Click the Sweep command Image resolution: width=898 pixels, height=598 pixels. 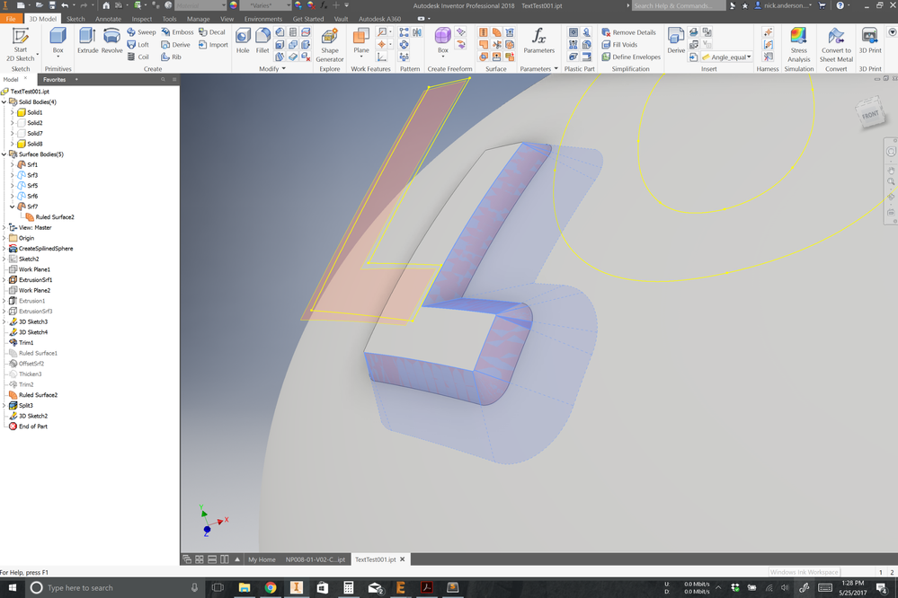click(x=141, y=32)
